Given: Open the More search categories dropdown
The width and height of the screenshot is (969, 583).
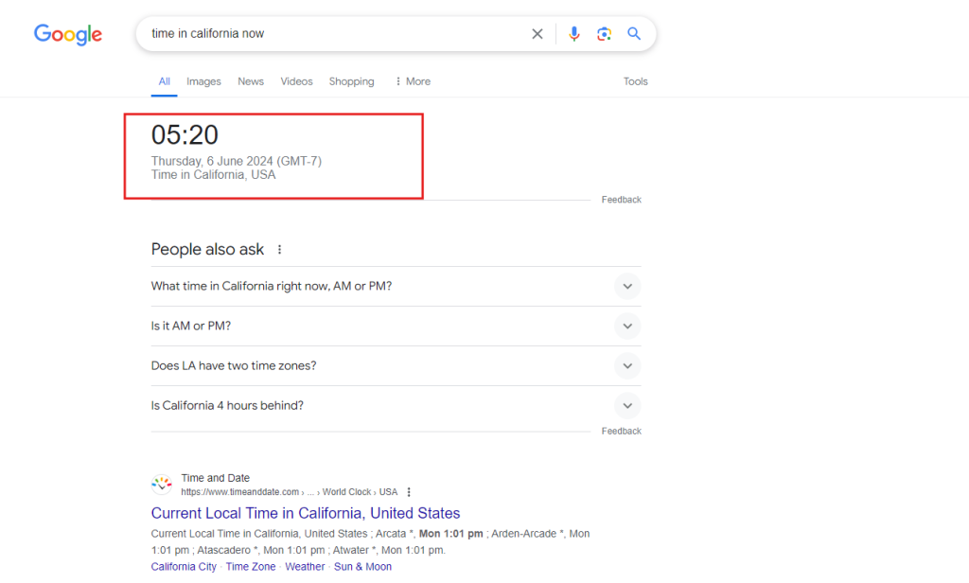Looking at the screenshot, I should 412,81.
